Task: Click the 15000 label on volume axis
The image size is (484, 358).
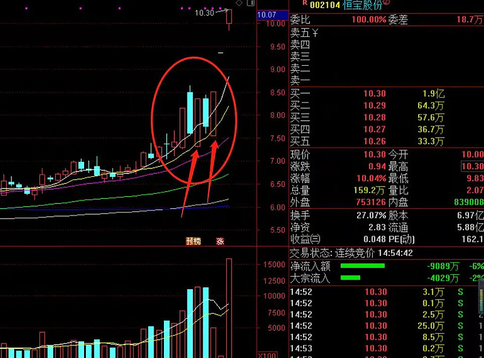Action: coord(274,264)
